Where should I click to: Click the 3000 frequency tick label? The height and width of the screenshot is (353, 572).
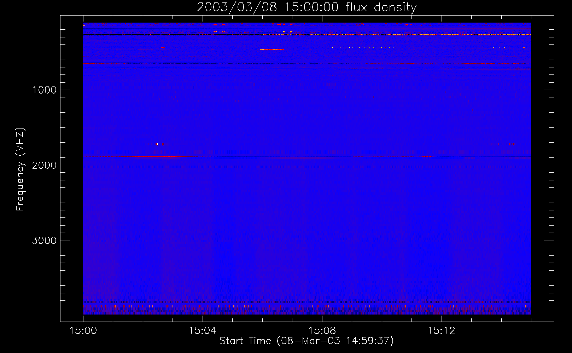pos(44,240)
